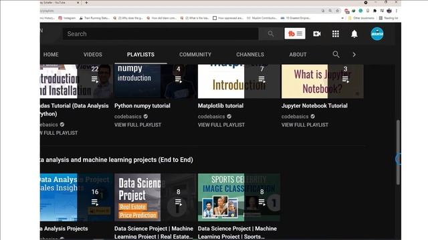
Task: Open the Instagram bookmark
Action: pyautogui.click(x=67, y=18)
